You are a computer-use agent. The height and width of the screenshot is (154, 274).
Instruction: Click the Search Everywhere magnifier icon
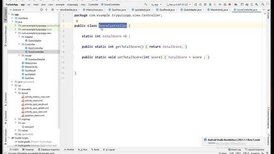click(263, 5)
